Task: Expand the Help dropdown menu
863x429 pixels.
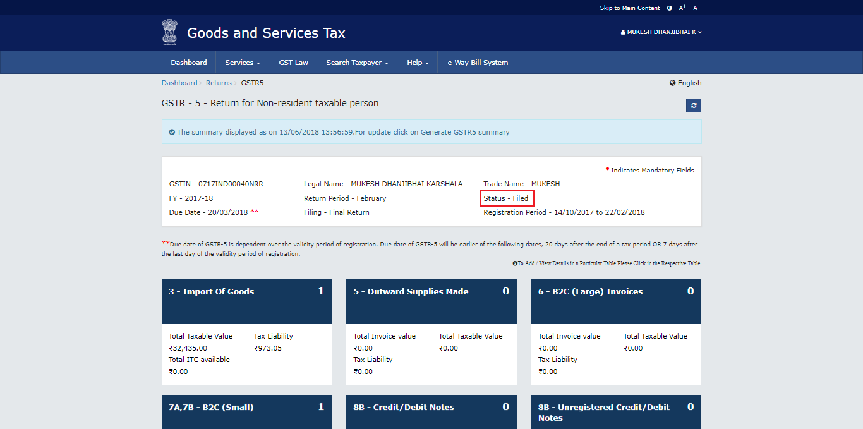Action: [x=418, y=63]
